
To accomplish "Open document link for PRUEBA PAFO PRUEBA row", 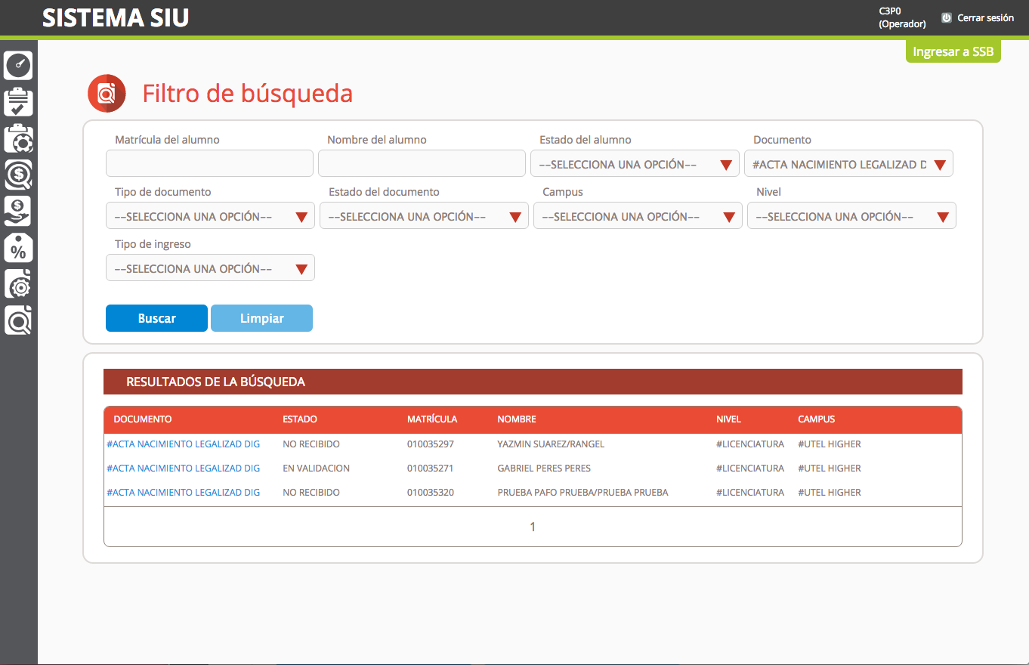I will 184,492.
